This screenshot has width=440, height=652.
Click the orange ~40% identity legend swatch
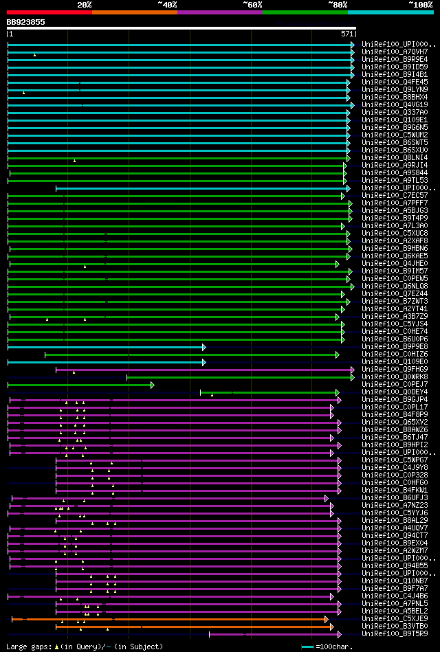tap(135, 12)
